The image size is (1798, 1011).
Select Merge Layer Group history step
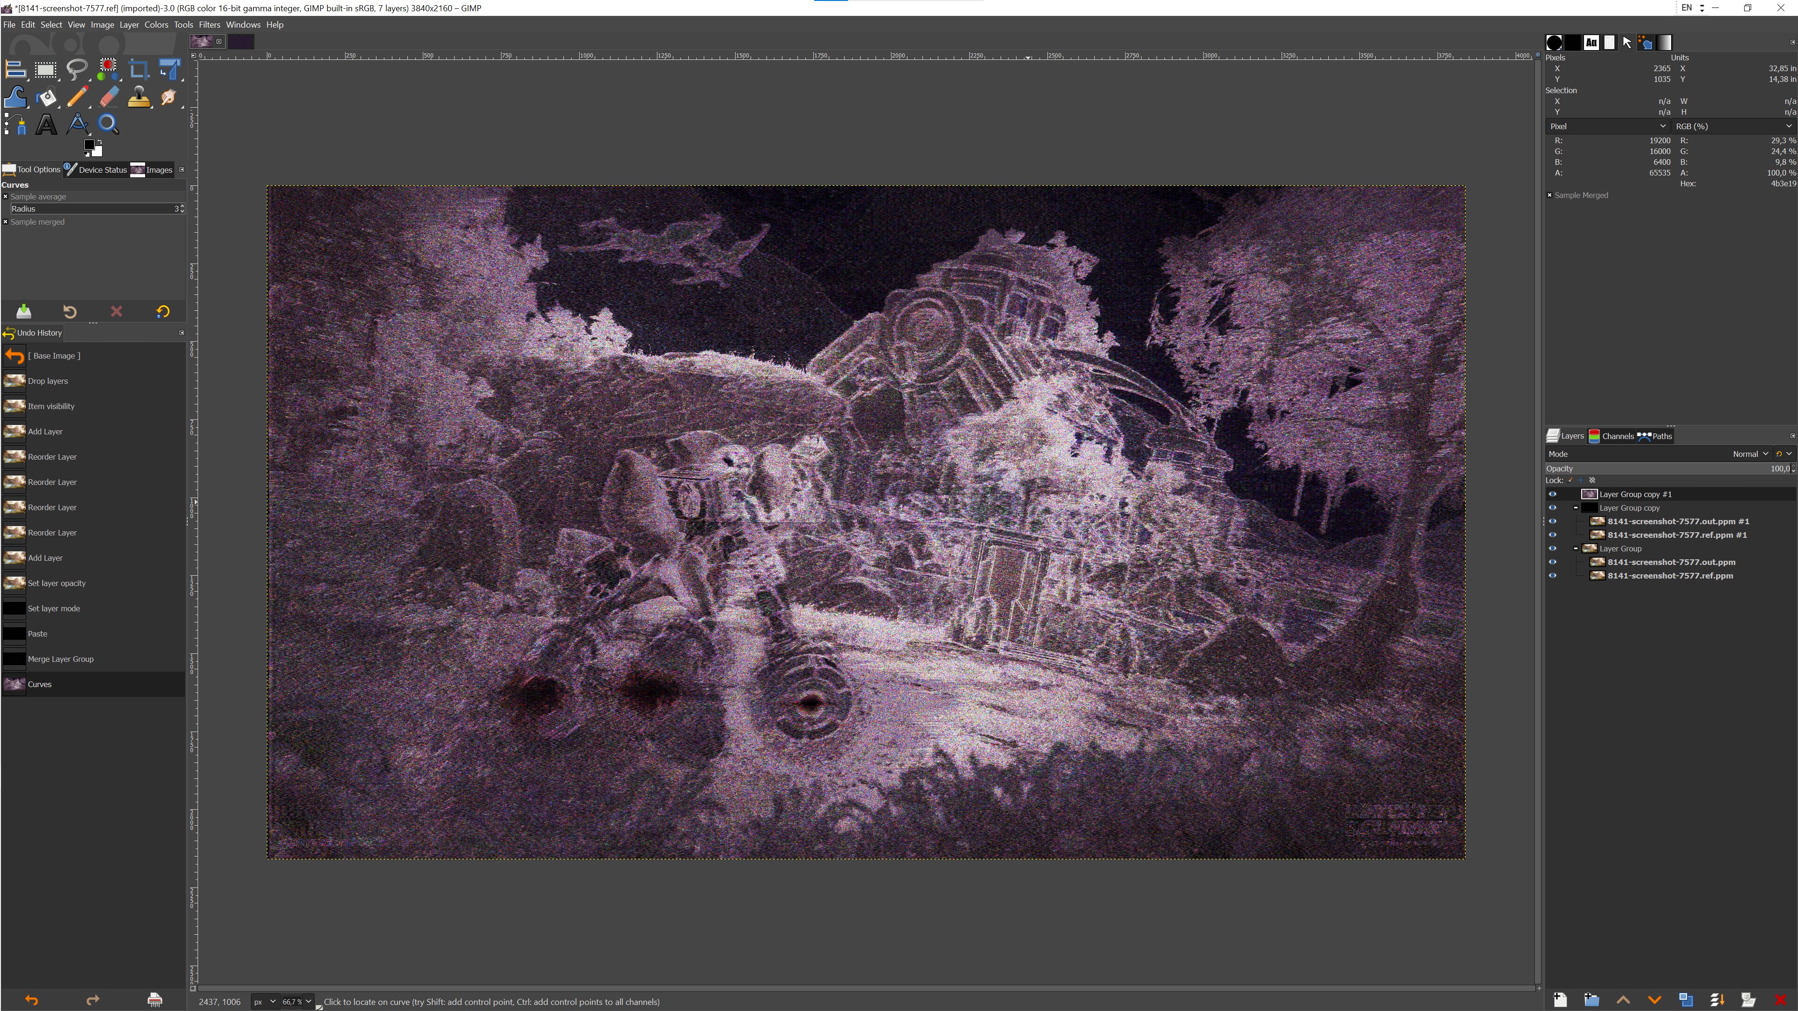[61, 659]
